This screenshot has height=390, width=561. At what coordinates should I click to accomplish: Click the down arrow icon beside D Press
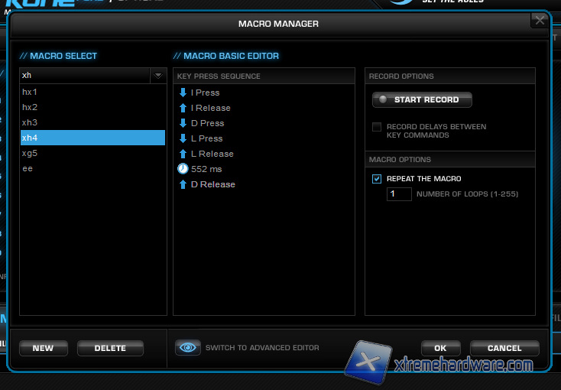(x=183, y=123)
